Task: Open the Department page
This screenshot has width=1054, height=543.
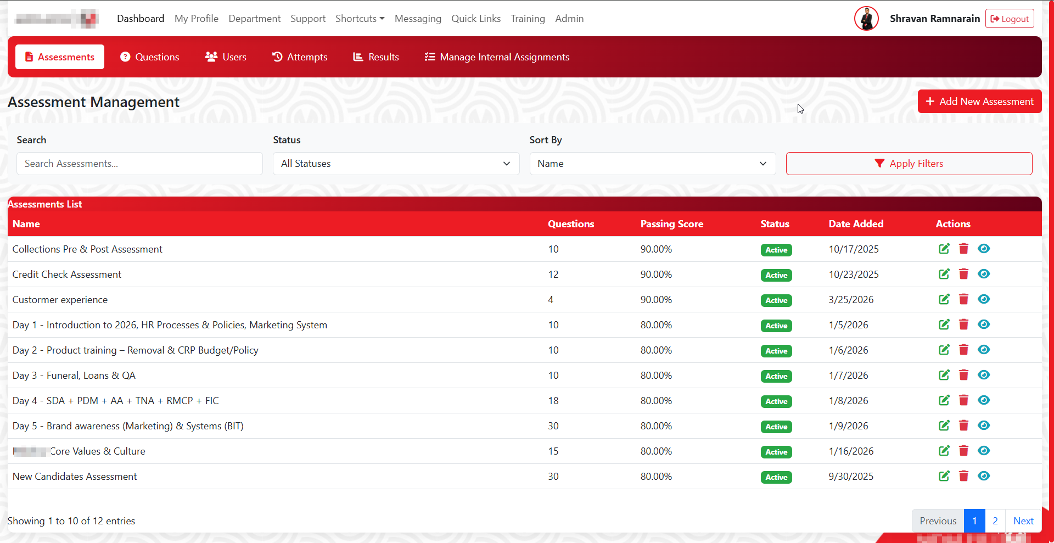Action: tap(255, 19)
